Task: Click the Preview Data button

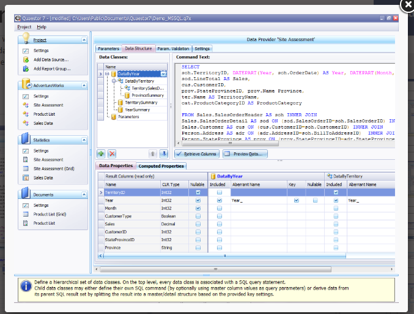Action: pyautogui.click(x=245, y=154)
